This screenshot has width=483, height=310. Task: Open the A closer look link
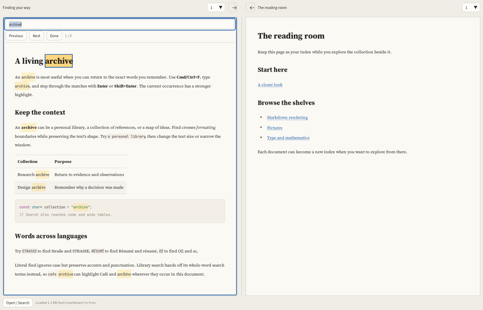(x=270, y=85)
